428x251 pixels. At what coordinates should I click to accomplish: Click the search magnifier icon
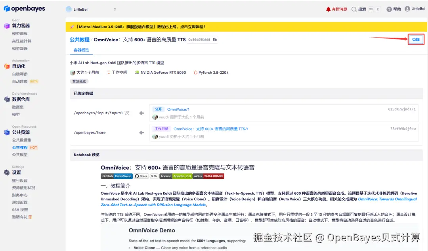coord(354,9)
